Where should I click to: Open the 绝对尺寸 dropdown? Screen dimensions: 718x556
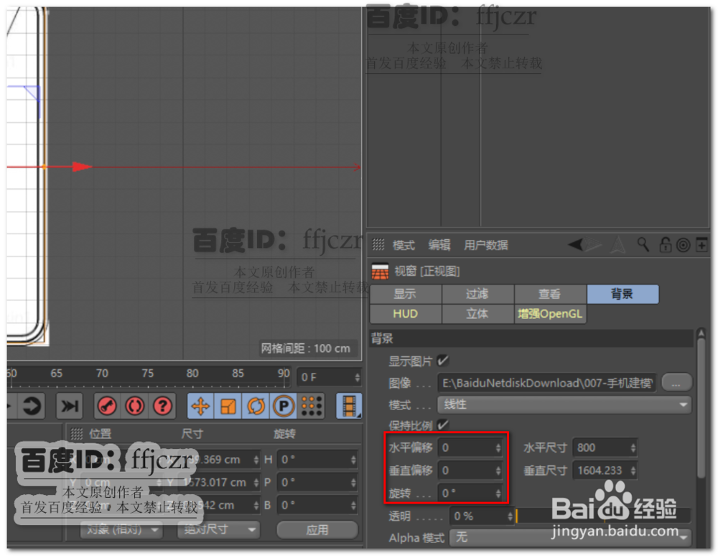pos(218,529)
